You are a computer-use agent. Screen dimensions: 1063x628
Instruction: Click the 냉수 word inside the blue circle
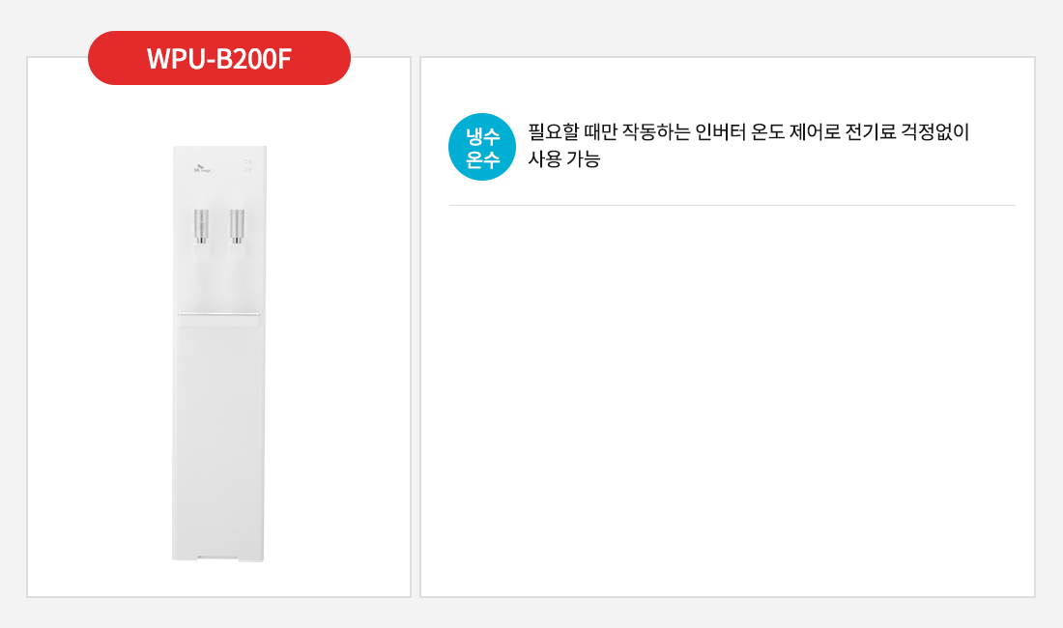point(482,136)
